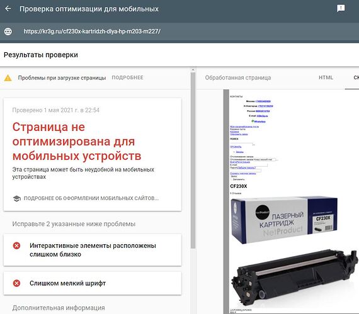Viewport: 359px width, 314px height.
Task: Open mobile site design guidelines link
Action: click(91, 198)
